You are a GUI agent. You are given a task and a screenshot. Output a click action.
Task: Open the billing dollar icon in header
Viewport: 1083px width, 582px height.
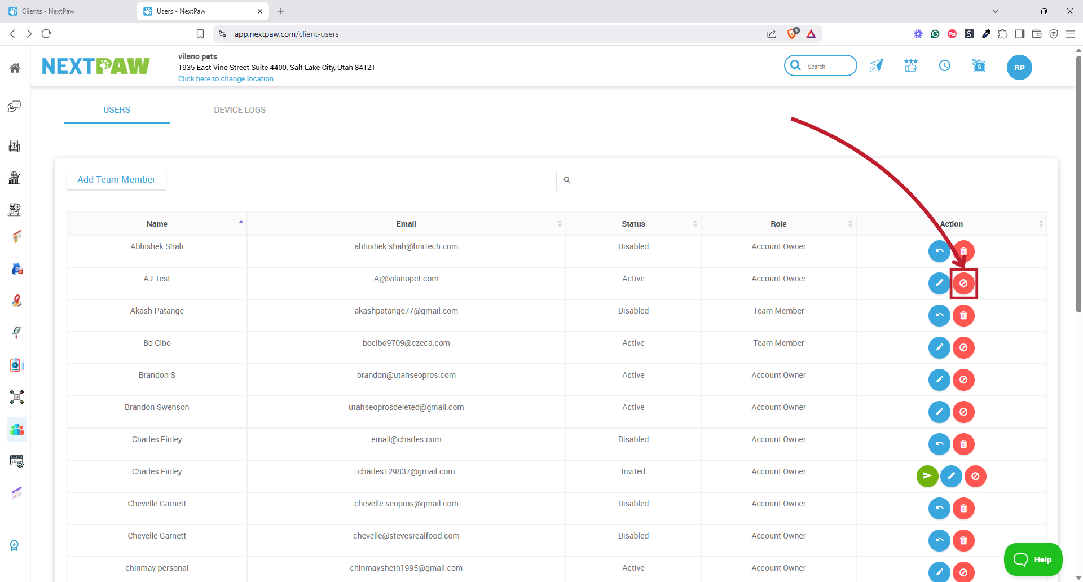pos(979,66)
